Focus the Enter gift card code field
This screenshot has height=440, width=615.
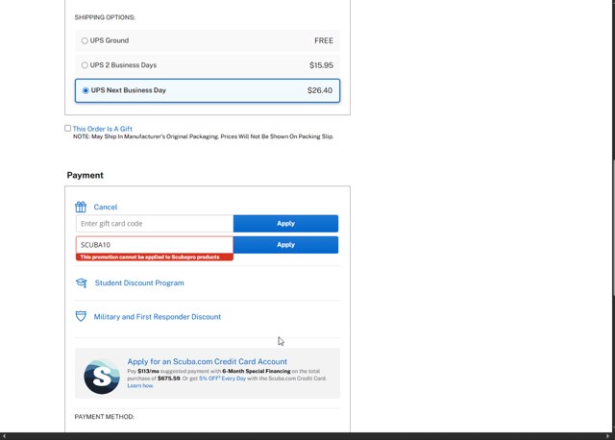(155, 224)
